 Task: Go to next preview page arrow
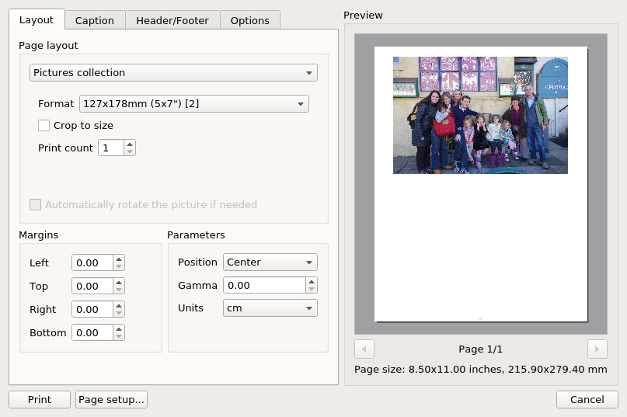(x=597, y=349)
